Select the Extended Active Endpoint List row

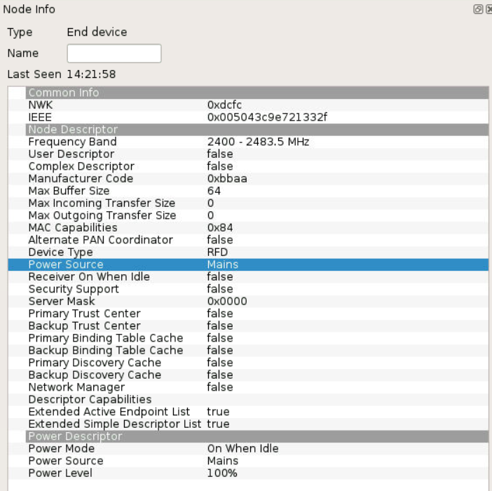pos(249,412)
